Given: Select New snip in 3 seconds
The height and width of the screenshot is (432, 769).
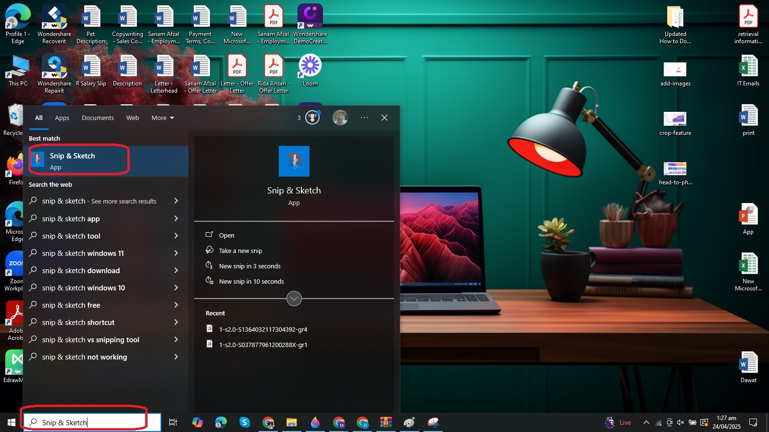Looking at the screenshot, I should tap(249, 266).
